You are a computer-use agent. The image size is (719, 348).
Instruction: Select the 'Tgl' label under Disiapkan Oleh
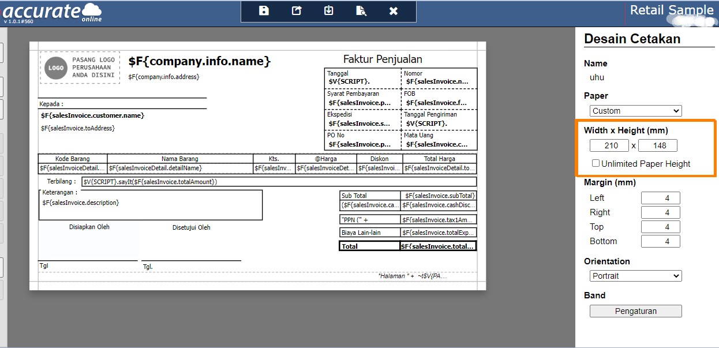[44, 266]
